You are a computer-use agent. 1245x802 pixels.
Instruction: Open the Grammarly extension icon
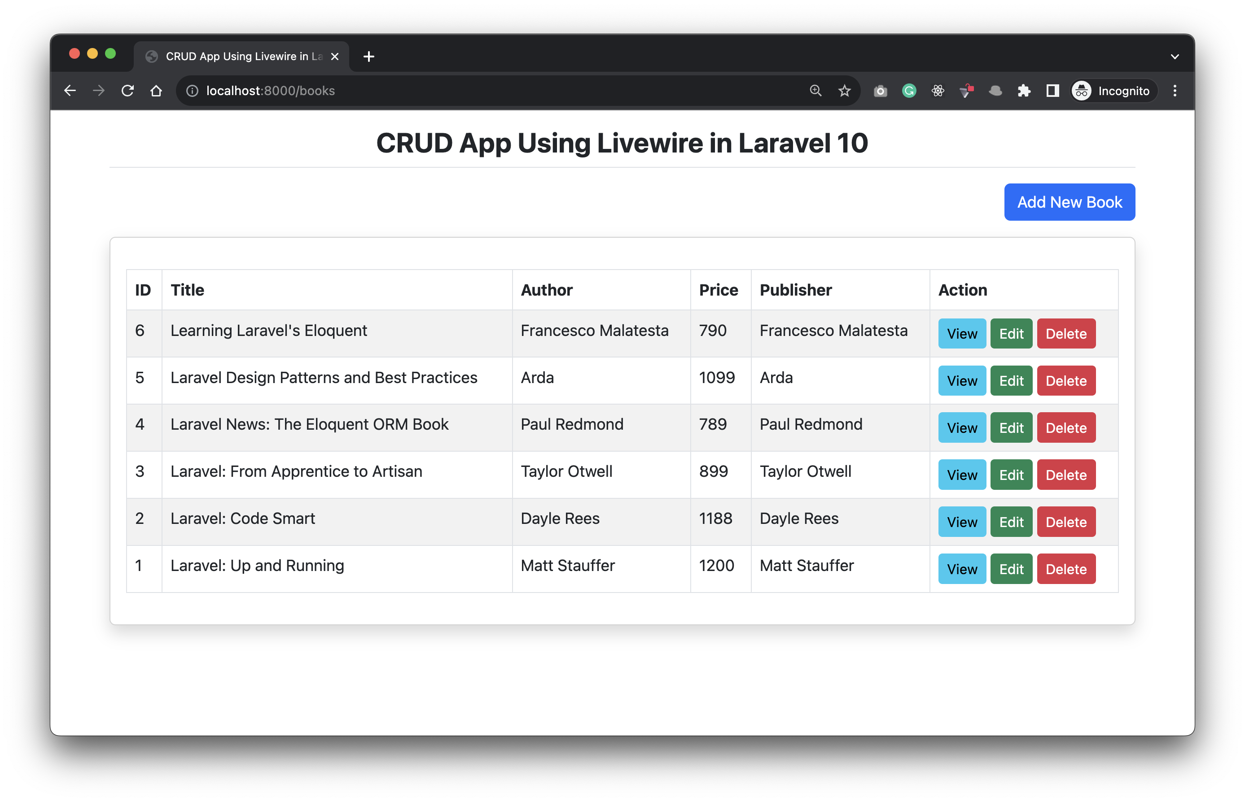pyautogui.click(x=909, y=91)
